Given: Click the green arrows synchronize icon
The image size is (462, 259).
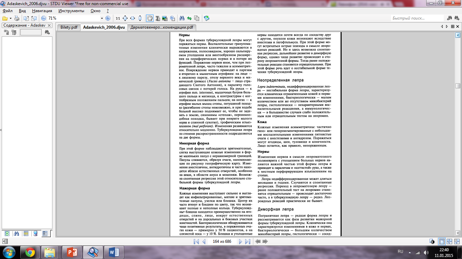Looking at the screenshot, I should 189,18.
